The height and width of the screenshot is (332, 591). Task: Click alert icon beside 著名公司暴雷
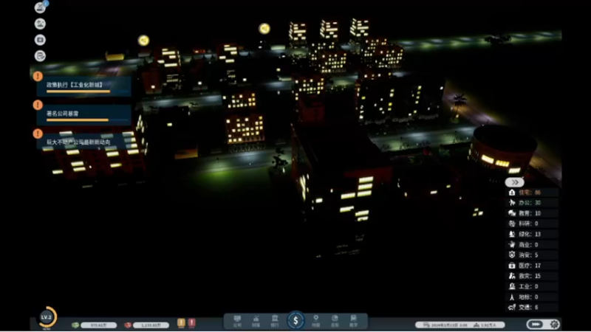click(38, 105)
